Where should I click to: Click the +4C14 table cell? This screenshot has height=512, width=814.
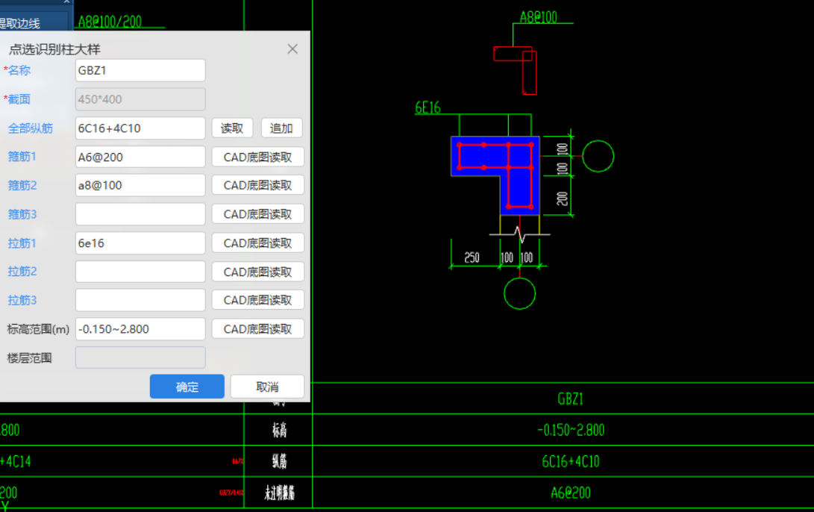[x=16, y=461]
